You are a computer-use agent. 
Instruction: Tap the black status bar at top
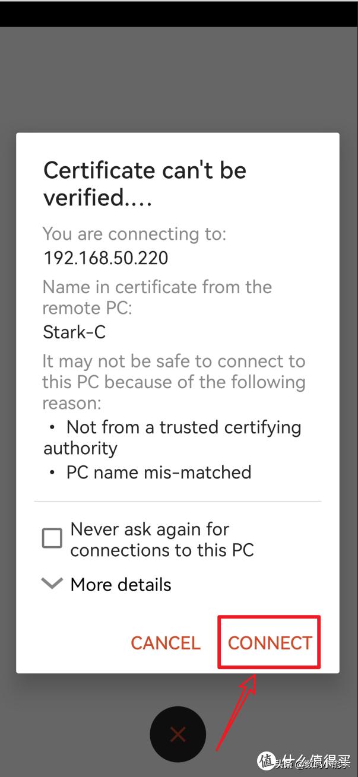tap(178, 13)
